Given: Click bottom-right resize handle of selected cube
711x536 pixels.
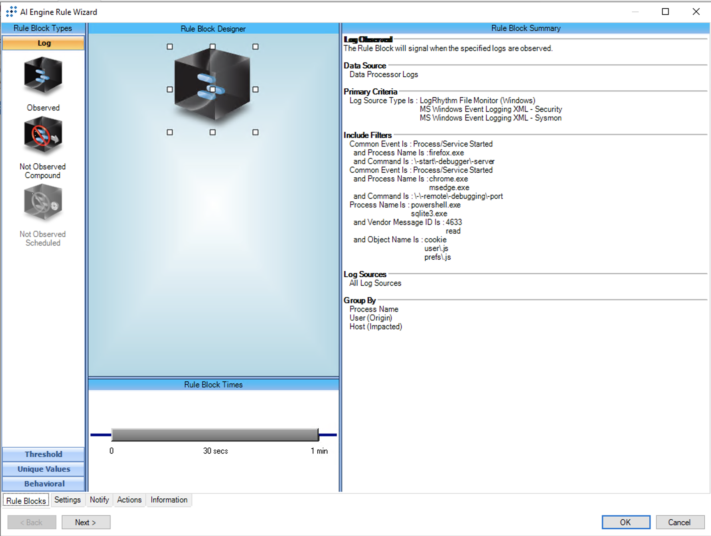Looking at the screenshot, I should click(255, 132).
